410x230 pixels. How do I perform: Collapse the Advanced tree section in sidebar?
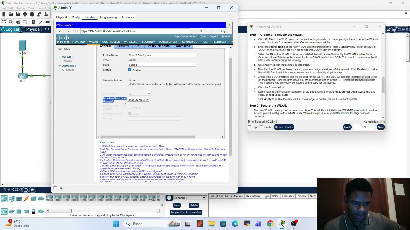pos(60,66)
